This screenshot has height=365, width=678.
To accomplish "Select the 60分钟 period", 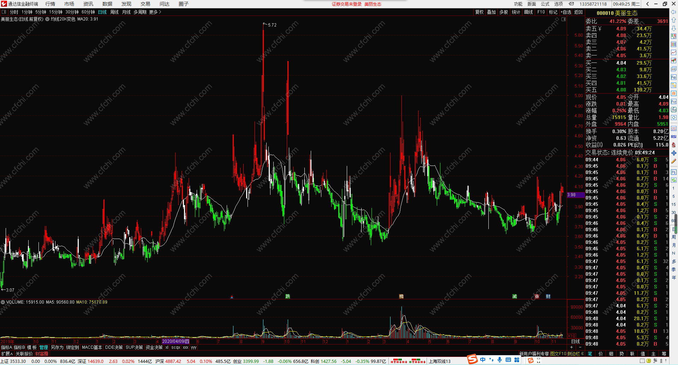I will [88, 12].
